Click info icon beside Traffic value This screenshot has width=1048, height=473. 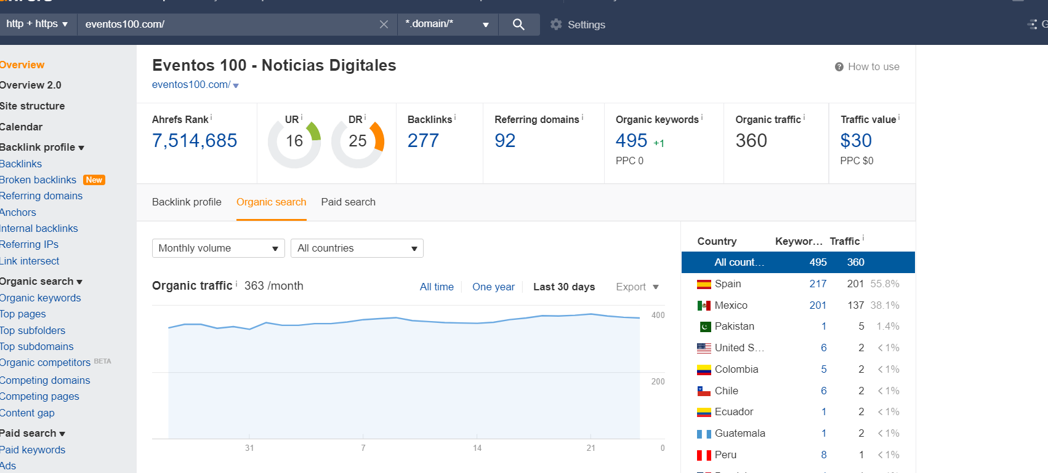[x=899, y=117]
